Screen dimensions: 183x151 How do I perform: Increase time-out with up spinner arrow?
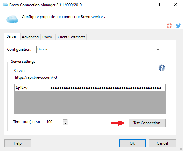point(65,121)
